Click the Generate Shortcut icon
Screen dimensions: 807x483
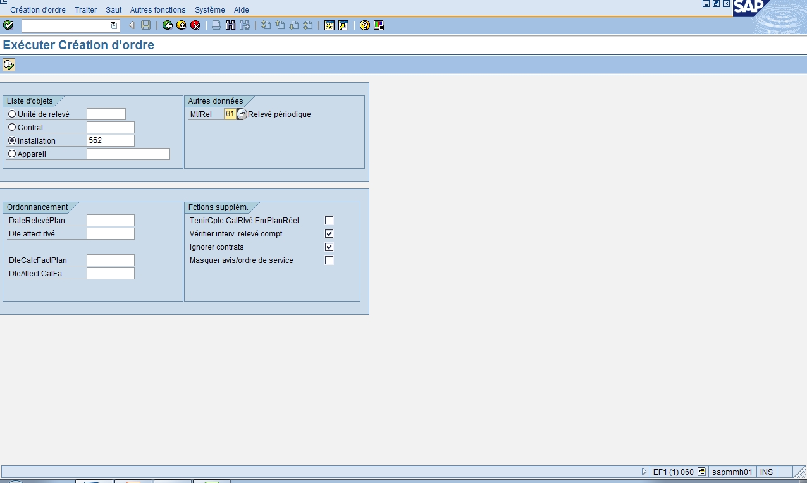(343, 25)
